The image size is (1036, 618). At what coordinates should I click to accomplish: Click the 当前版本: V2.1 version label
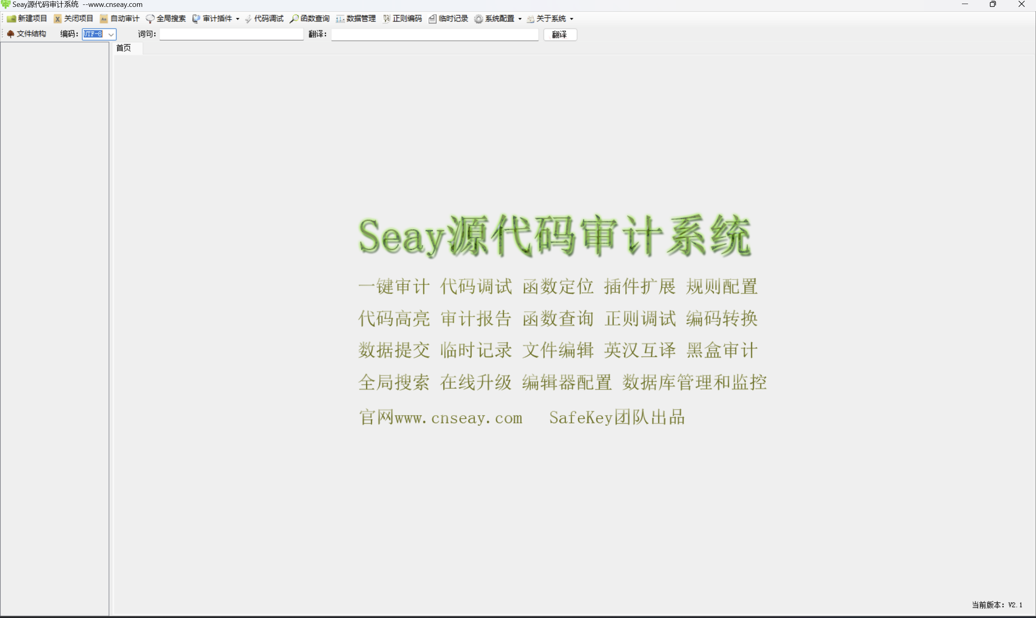point(997,605)
